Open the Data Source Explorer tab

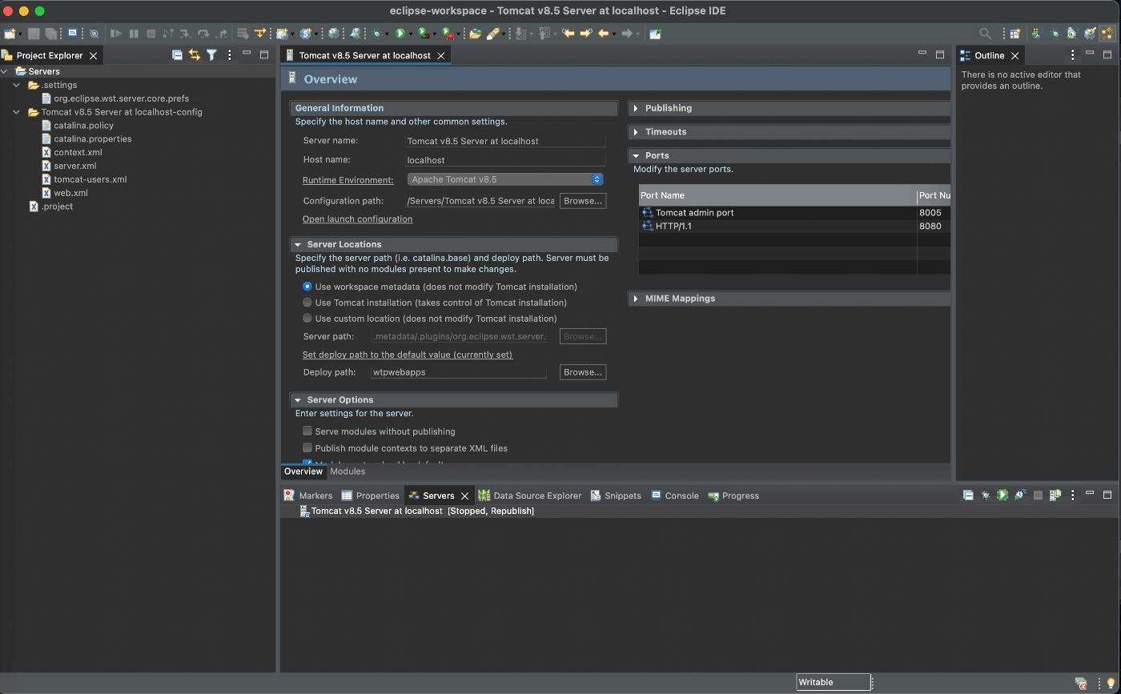pos(529,495)
